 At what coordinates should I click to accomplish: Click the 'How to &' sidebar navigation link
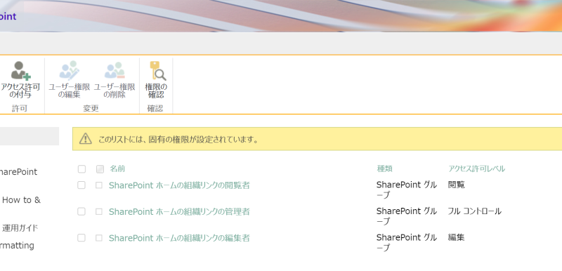click(x=22, y=200)
